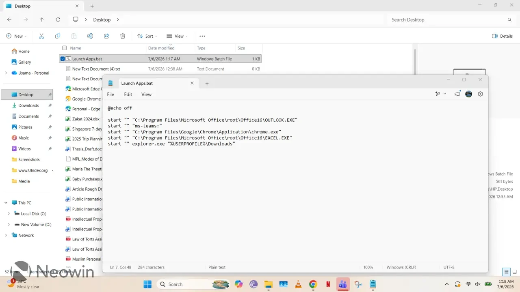The image size is (520, 292).
Task: Open Notepad settings gear
Action: (481, 94)
